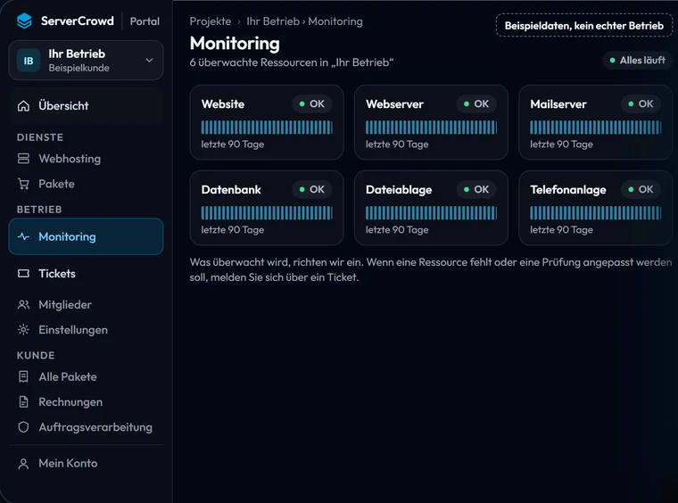Click the Übersicht home icon
Image resolution: width=678 pixels, height=503 pixels.
[23, 106]
